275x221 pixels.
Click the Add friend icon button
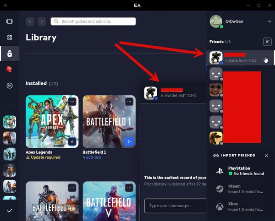[267, 42]
